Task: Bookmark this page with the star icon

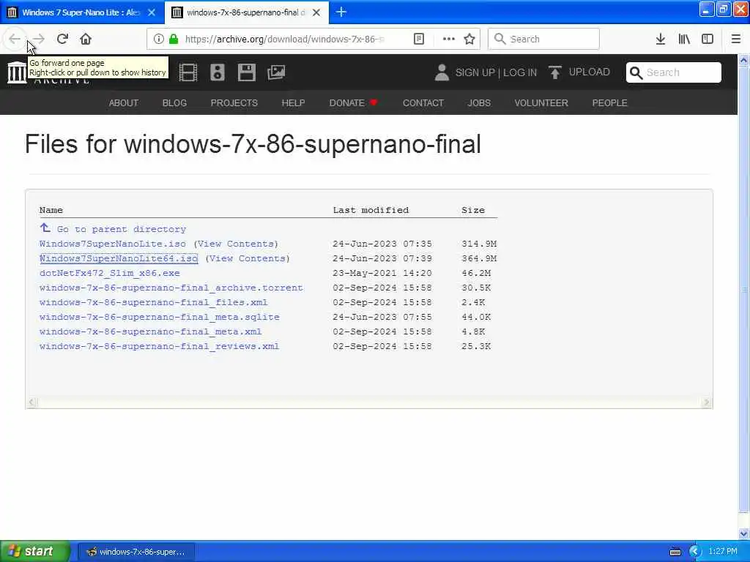Action: point(469,40)
